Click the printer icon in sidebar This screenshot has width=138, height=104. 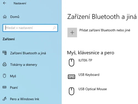(x=4, y=64)
